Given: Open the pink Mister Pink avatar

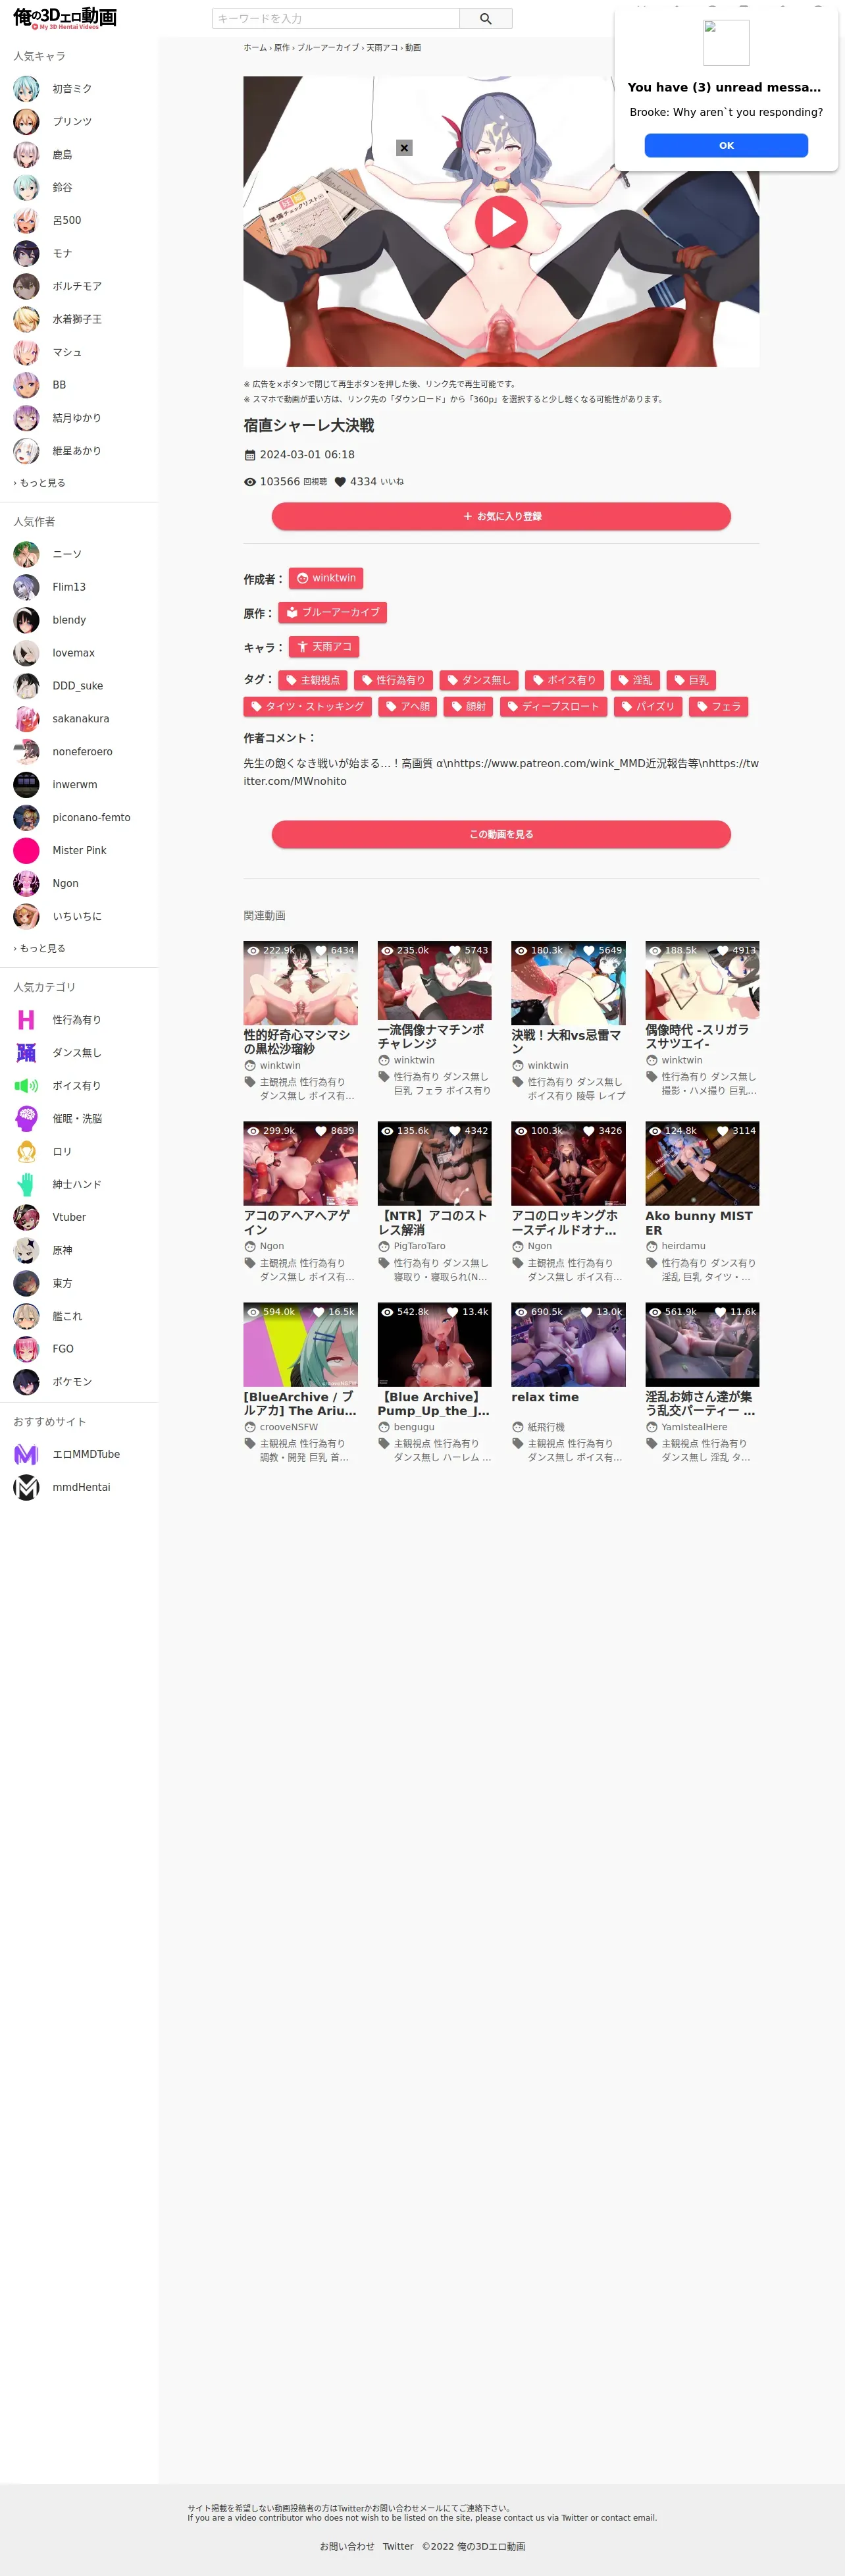Looking at the screenshot, I should click(26, 850).
